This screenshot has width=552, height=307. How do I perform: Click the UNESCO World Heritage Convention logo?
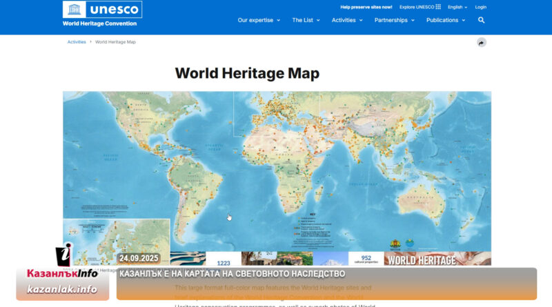pyautogui.click(x=102, y=14)
